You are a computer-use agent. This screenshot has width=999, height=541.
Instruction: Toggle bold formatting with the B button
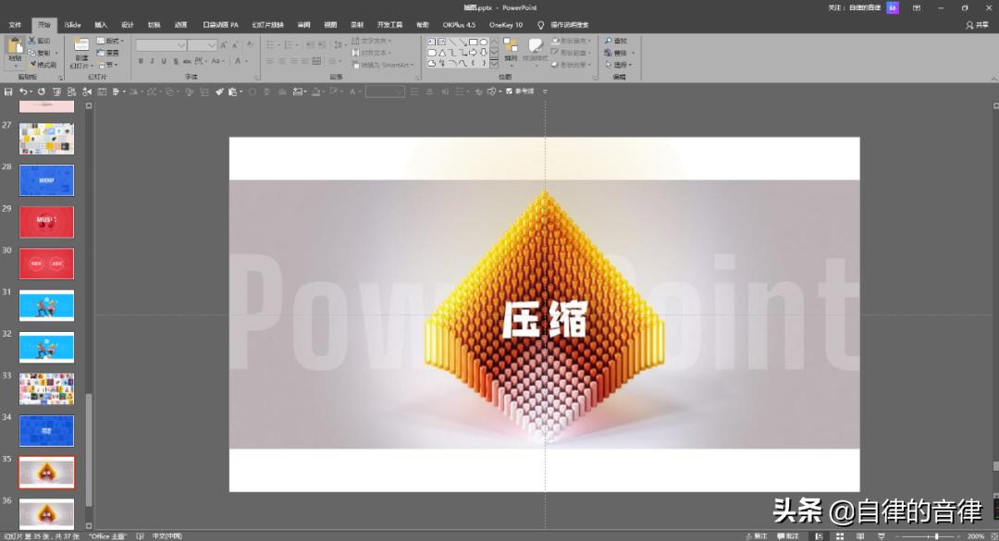coord(141,61)
